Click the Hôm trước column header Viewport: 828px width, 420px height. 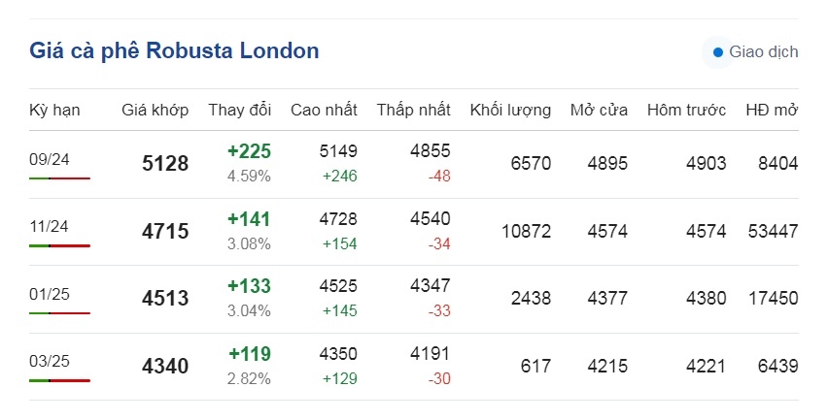(686, 110)
